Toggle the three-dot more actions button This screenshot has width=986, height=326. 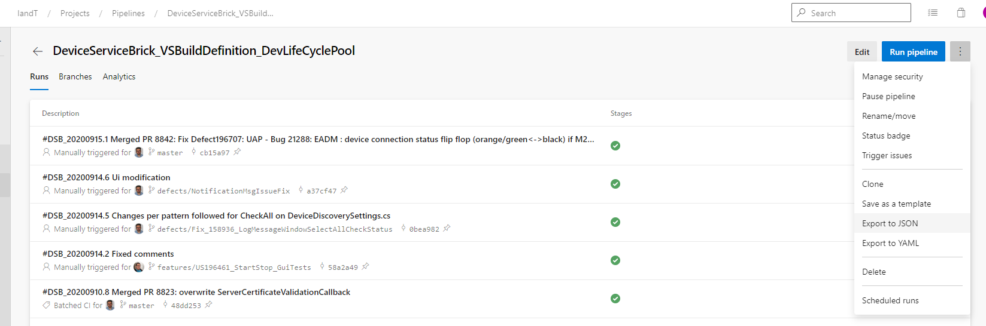(x=960, y=51)
